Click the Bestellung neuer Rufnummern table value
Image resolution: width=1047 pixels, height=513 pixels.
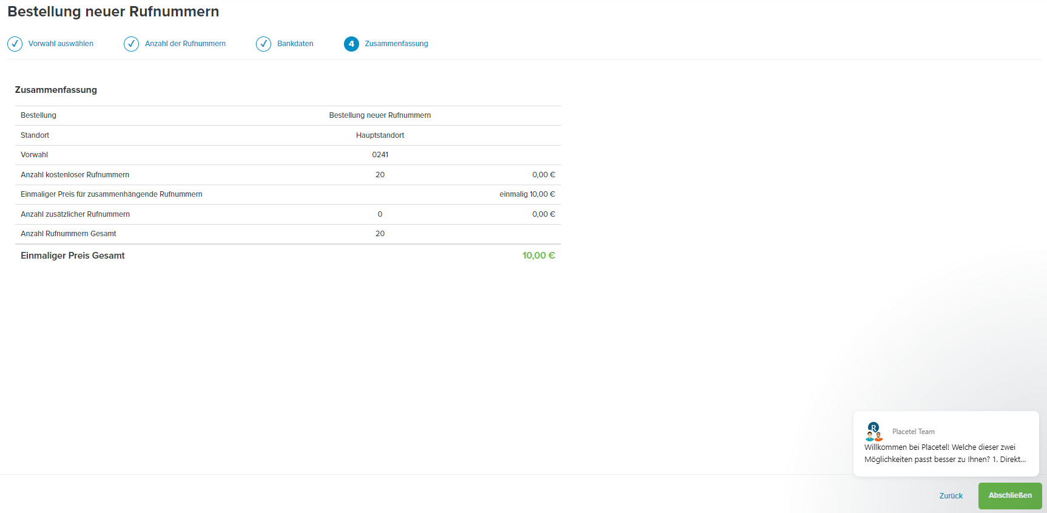(x=380, y=115)
